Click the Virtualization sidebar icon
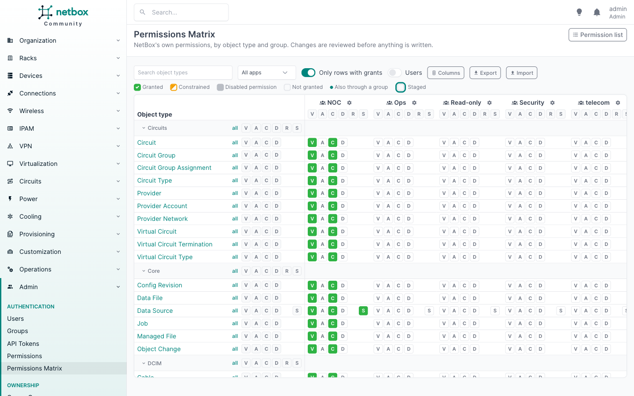This screenshot has width=634, height=396. (x=10, y=164)
